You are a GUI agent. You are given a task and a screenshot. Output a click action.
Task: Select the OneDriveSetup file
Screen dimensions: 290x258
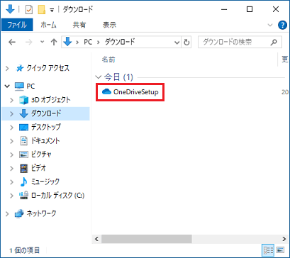[x=130, y=92]
